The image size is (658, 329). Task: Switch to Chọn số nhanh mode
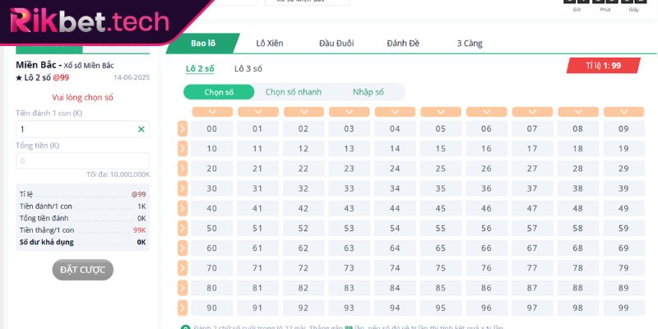pos(294,92)
